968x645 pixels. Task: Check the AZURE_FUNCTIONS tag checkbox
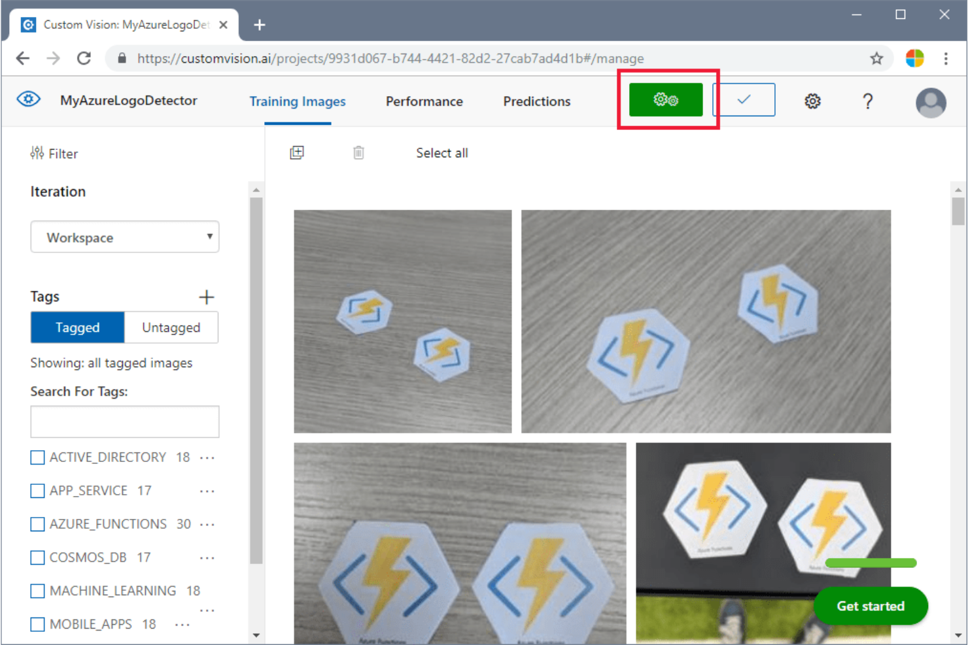[37, 524]
